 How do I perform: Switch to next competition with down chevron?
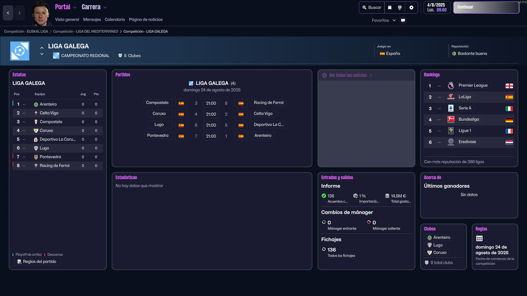point(42,54)
